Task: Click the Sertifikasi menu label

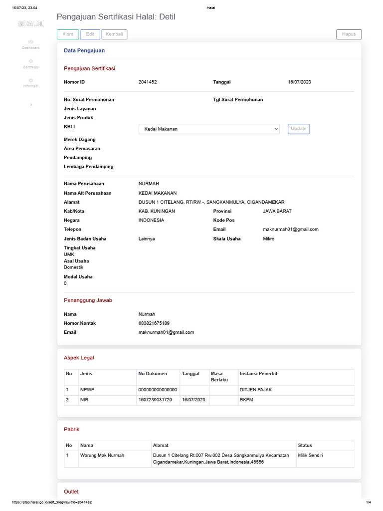Action: [30, 67]
